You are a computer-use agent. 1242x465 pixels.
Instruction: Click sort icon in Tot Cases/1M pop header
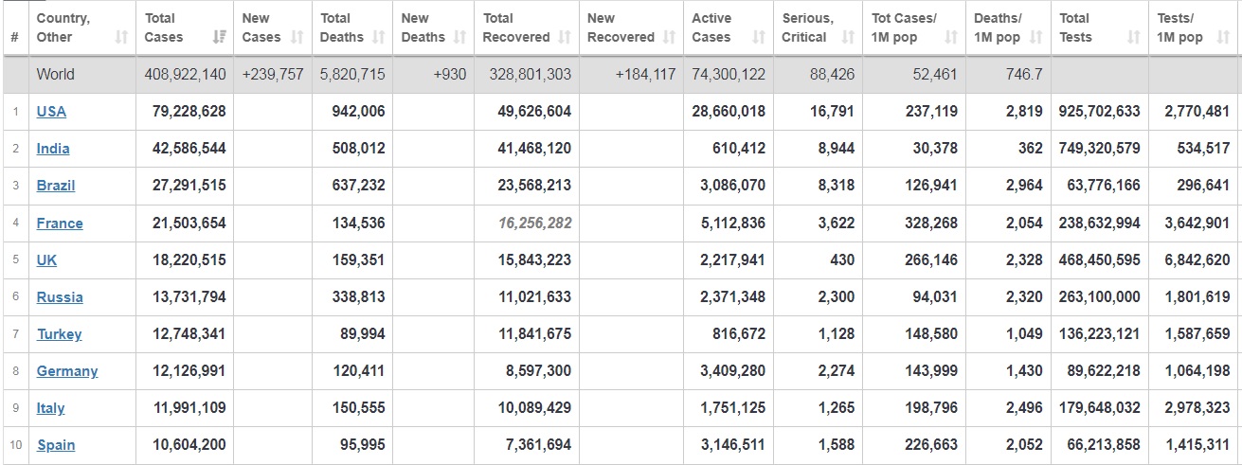point(950,38)
